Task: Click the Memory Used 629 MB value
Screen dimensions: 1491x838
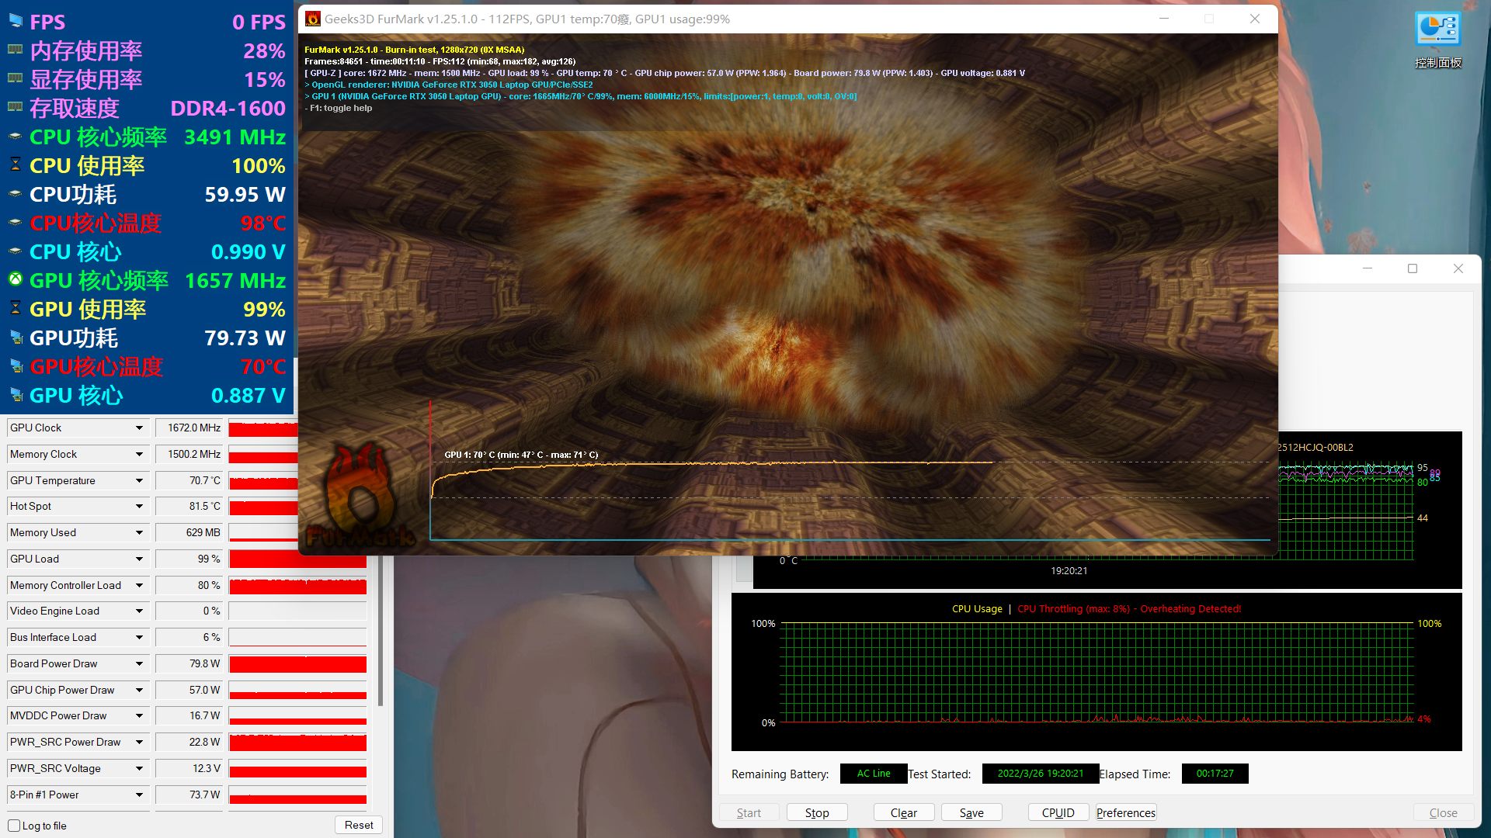Action: point(189,532)
